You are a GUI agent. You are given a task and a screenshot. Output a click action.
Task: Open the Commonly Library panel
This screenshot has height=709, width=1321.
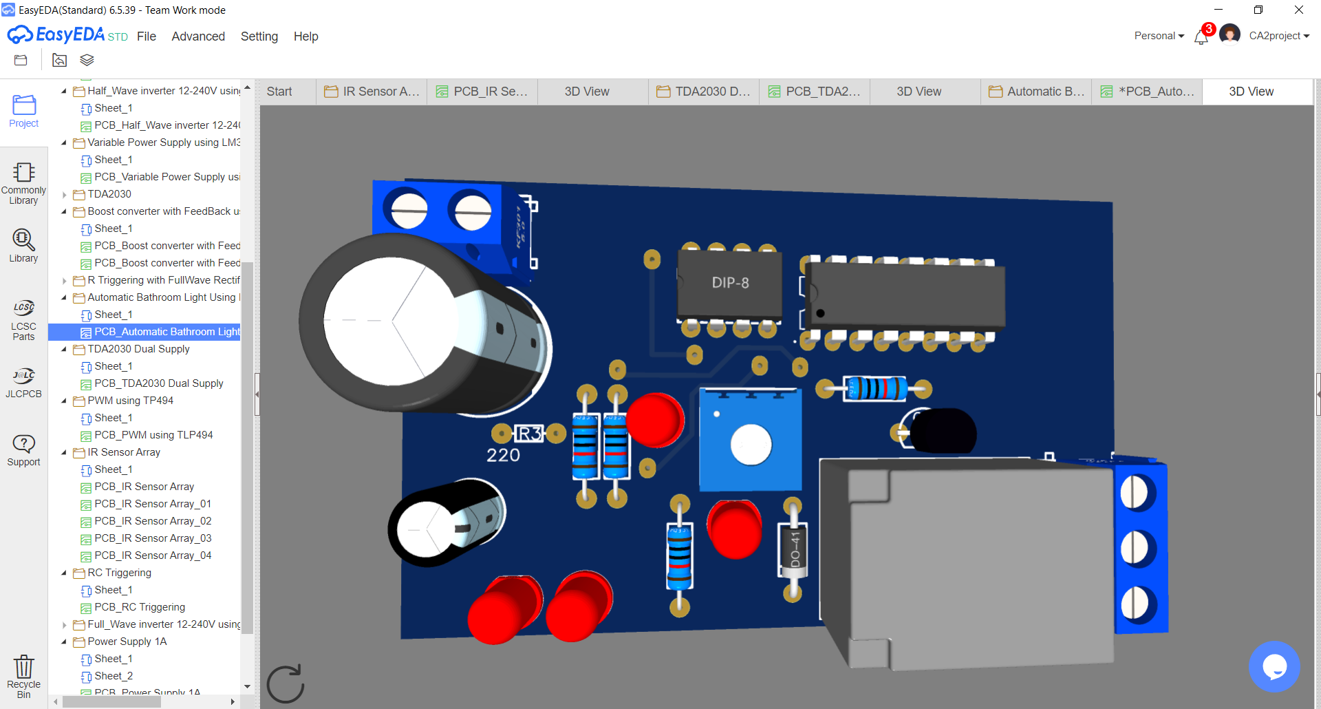coord(23,183)
